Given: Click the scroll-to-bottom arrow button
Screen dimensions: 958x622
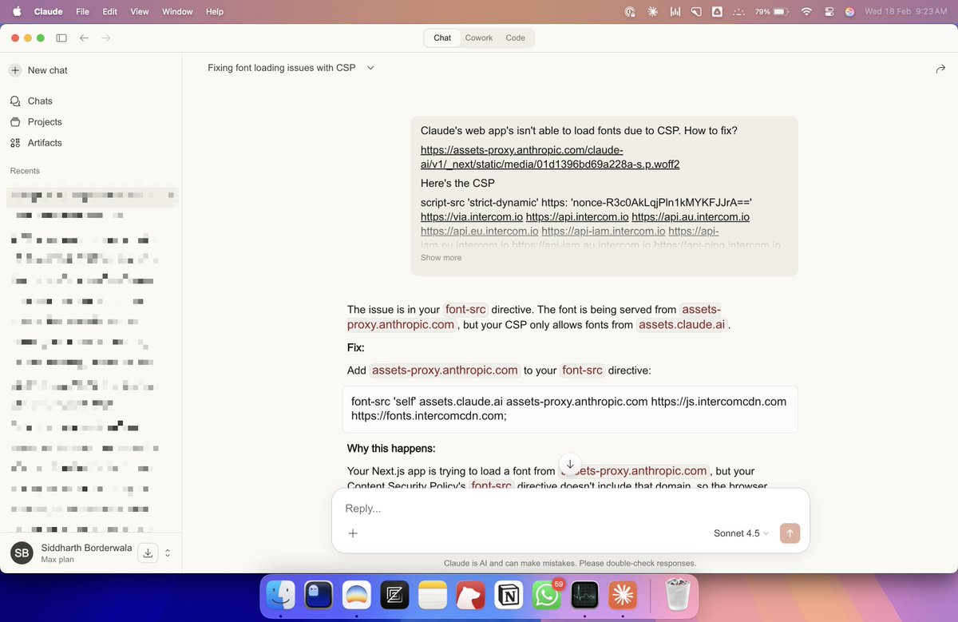Looking at the screenshot, I should [570, 464].
